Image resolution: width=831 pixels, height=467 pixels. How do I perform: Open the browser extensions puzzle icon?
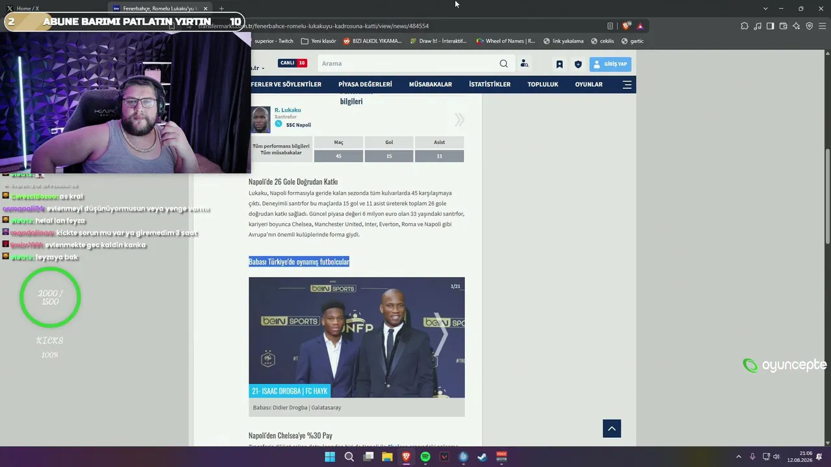[745, 26]
